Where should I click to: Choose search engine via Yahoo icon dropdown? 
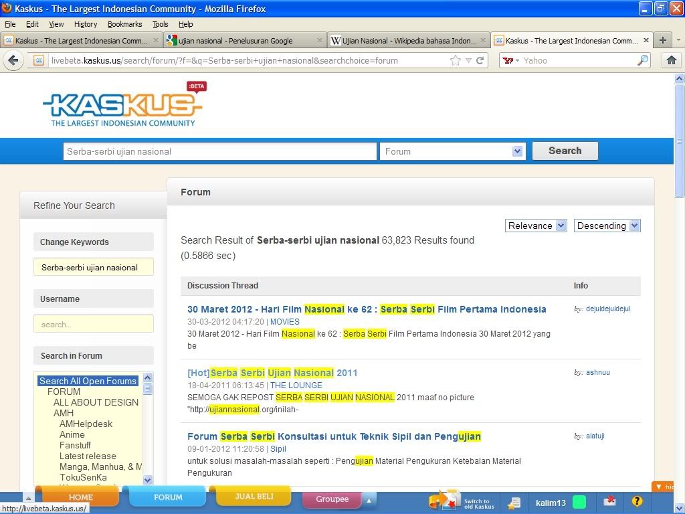(x=510, y=60)
